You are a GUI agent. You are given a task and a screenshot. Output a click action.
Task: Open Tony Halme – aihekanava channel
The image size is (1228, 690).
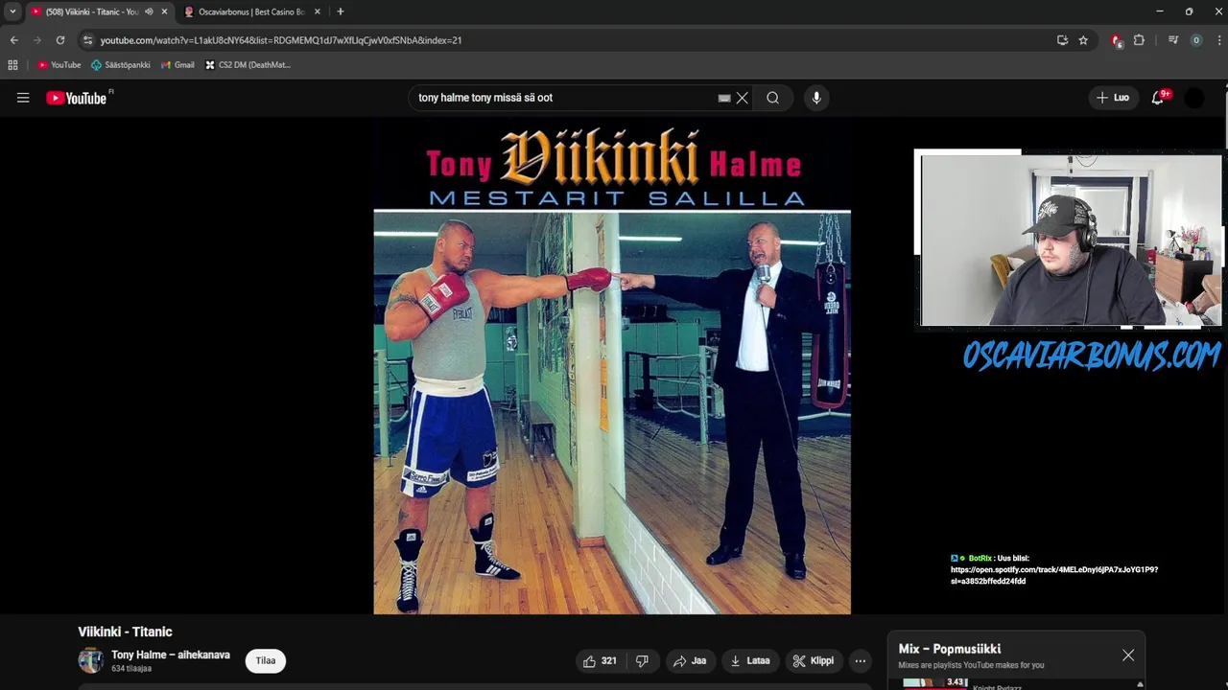point(171,655)
